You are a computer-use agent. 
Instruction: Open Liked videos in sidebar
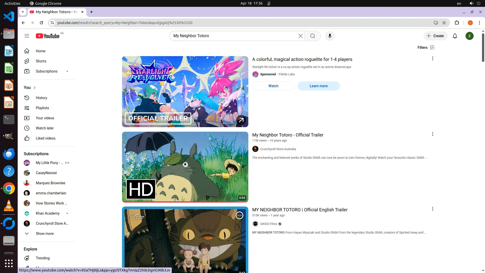pyautogui.click(x=45, y=138)
